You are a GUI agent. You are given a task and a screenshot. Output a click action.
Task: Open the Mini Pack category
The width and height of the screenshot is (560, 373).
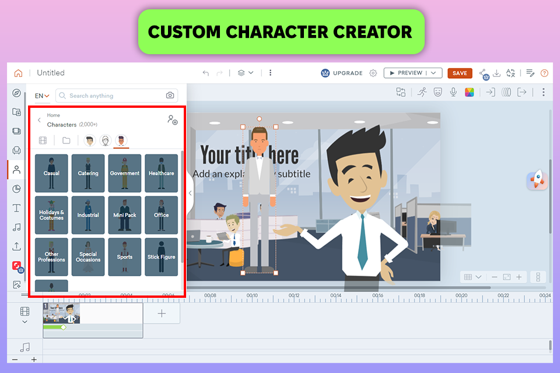(125, 215)
